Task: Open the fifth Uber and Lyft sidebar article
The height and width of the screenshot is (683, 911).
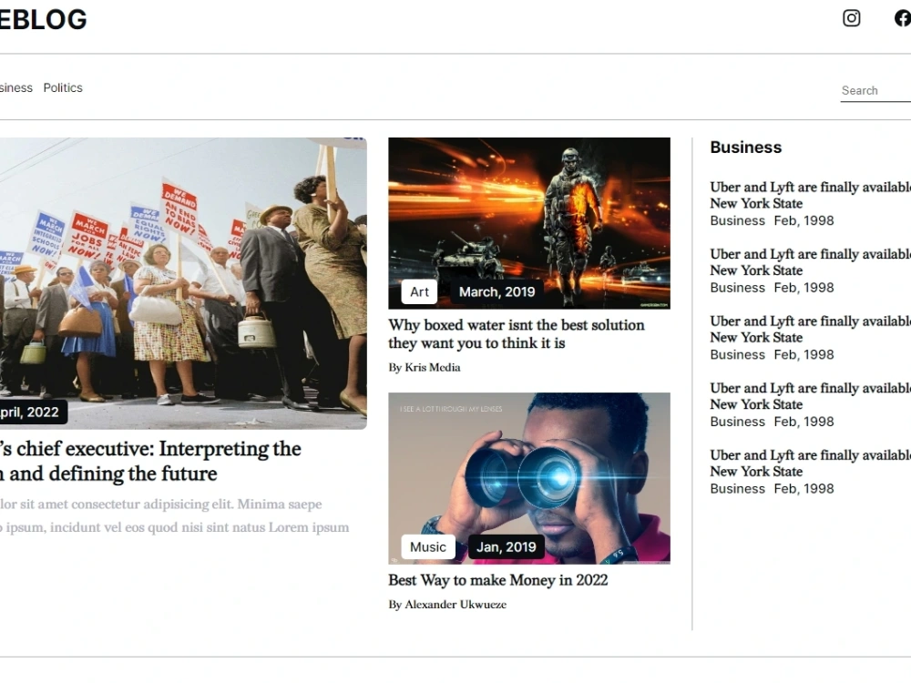Action: click(811, 463)
